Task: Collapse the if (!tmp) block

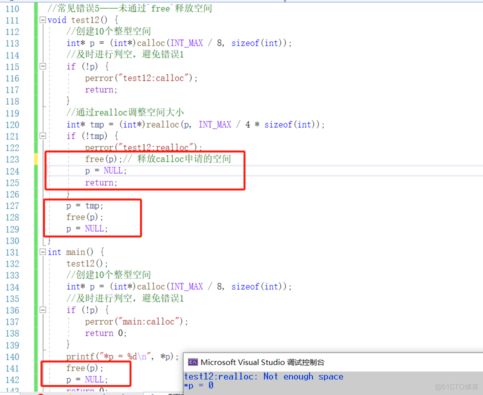Action: click(x=43, y=136)
